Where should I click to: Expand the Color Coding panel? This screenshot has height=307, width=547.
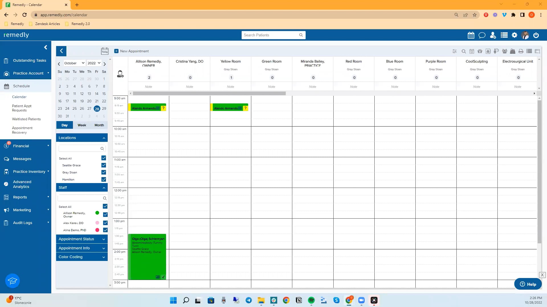tap(82, 257)
